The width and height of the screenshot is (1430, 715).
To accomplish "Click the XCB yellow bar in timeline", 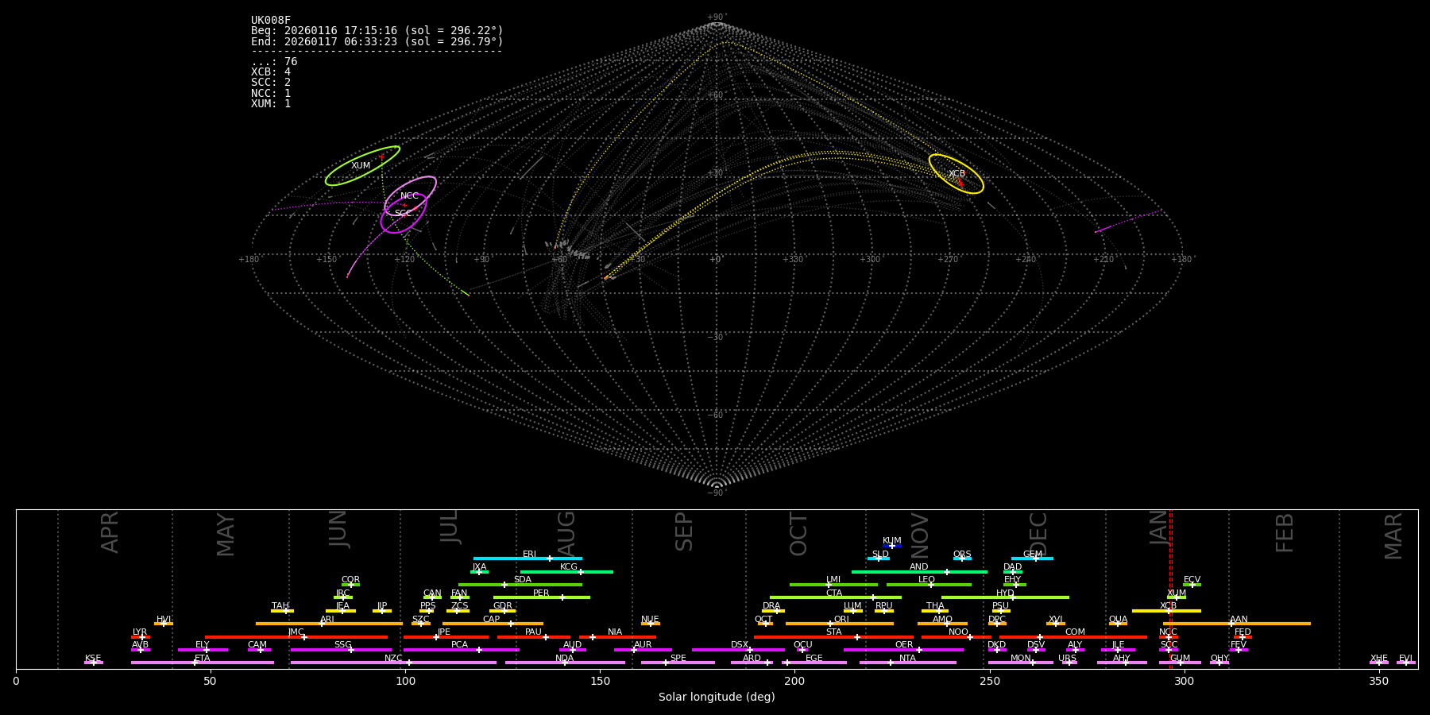I will 1166,611.
